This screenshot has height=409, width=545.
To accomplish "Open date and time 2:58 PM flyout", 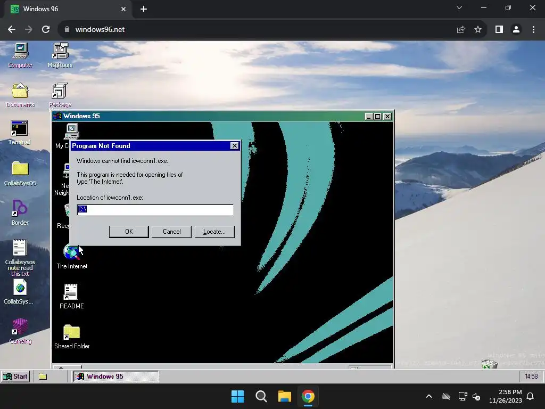I will (506, 396).
